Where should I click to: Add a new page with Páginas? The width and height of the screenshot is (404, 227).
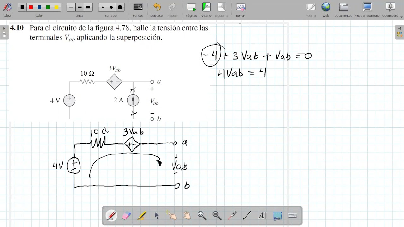[x=191, y=9]
